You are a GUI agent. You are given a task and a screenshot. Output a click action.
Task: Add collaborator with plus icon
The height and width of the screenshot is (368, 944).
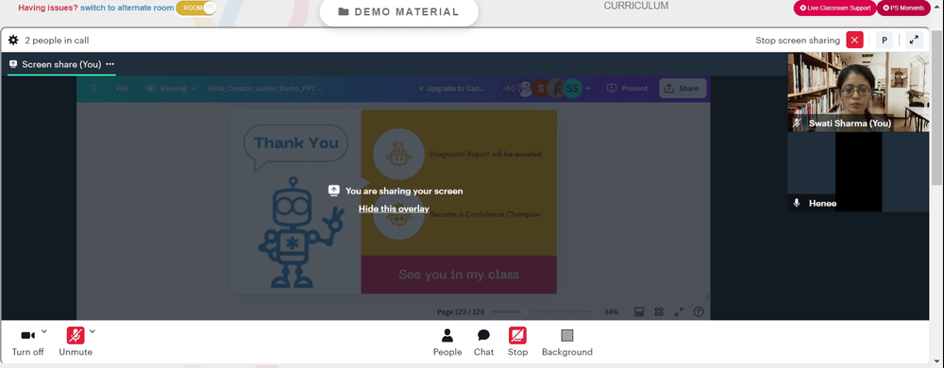tap(588, 89)
